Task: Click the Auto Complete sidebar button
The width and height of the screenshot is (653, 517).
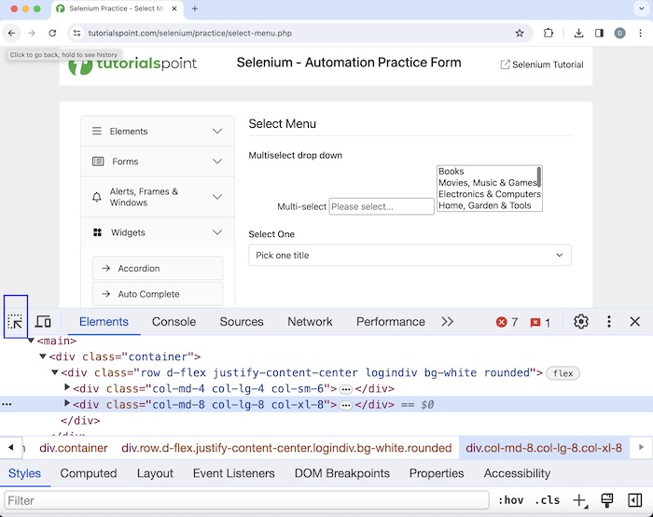Action: click(158, 294)
